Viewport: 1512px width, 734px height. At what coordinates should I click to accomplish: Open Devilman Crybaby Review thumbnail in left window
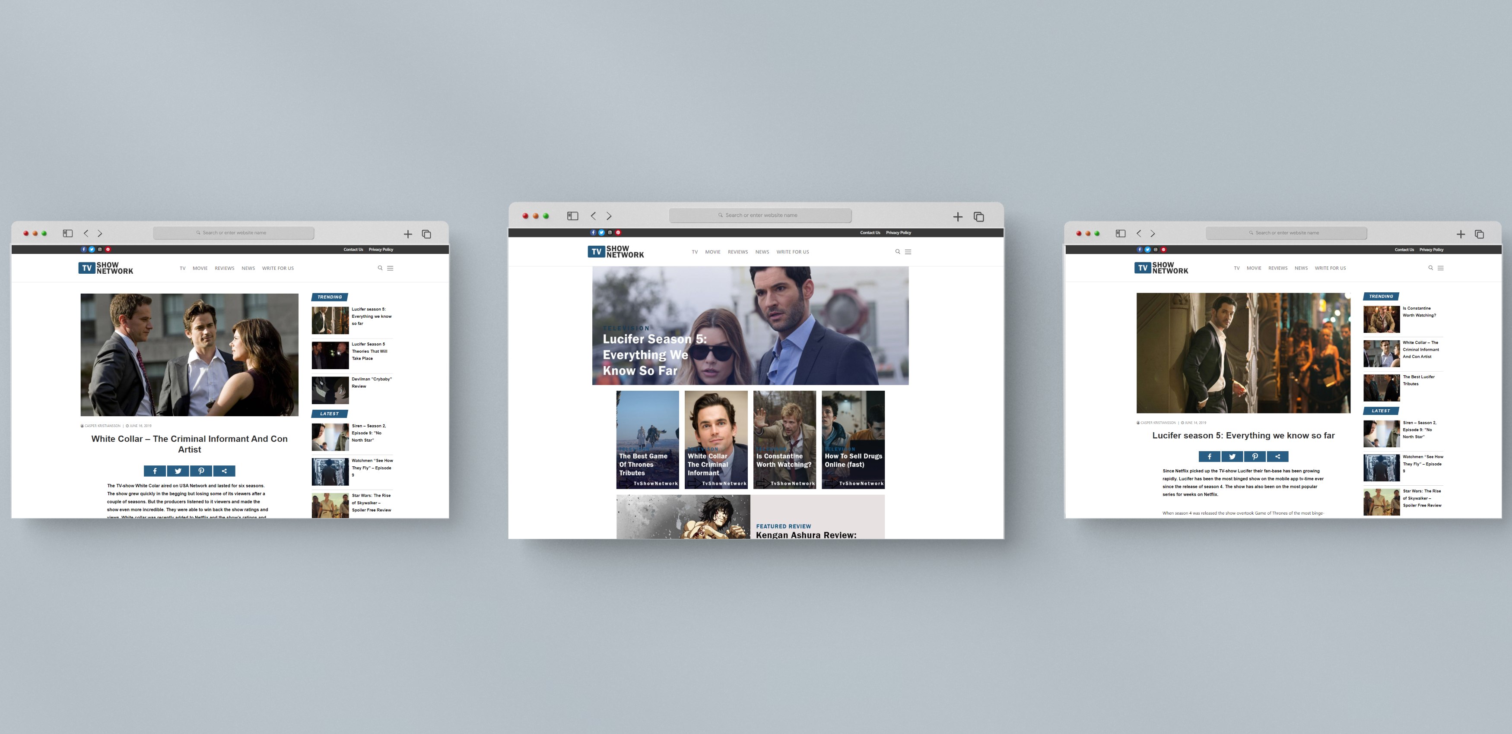tap(330, 390)
